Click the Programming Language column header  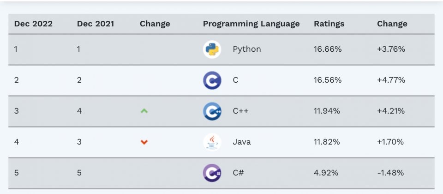pyautogui.click(x=251, y=24)
